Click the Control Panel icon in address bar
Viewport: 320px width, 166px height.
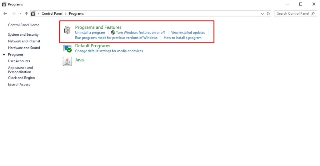coord(33,13)
